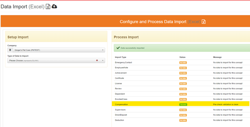Click the No Data badge for EmergencyContact
The width and height of the screenshot is (250, 127).
[x=183, y=63]
